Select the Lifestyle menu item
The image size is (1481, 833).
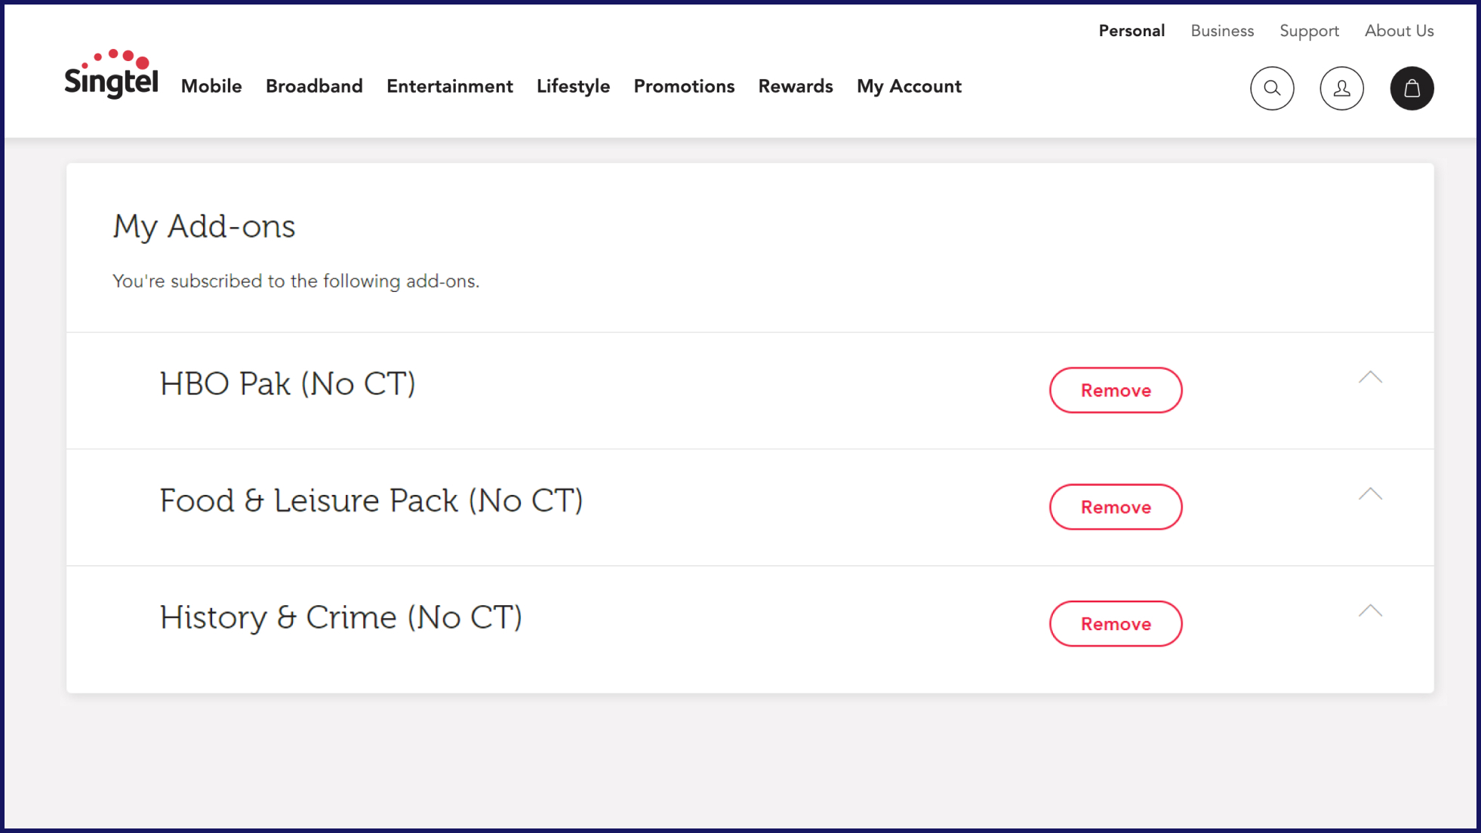tap(573, 87)
